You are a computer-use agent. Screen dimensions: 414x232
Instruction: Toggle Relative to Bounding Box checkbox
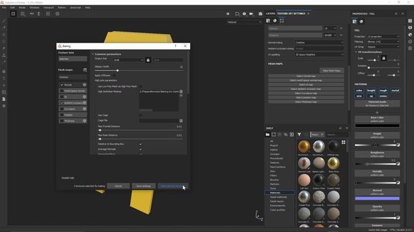pos(140,144)
